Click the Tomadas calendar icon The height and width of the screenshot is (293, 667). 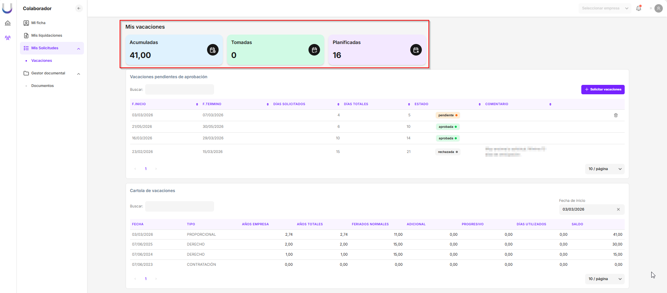(x=314, y=50)
